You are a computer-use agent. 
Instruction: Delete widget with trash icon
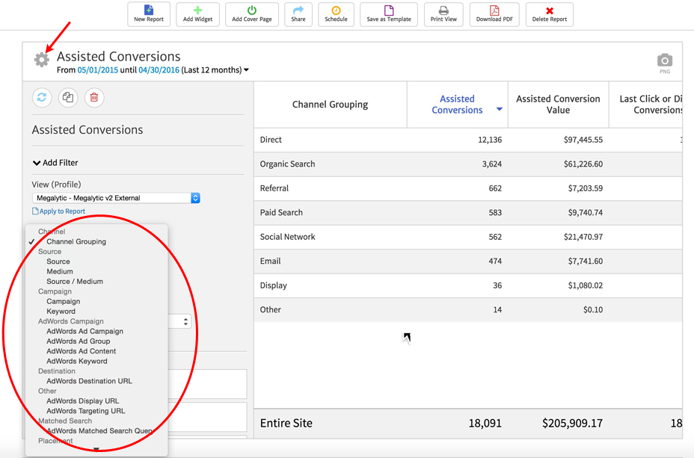click(93, 97)
